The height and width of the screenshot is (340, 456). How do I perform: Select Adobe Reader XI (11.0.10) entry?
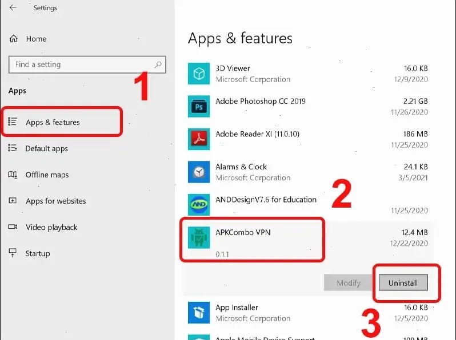(257, 134)
